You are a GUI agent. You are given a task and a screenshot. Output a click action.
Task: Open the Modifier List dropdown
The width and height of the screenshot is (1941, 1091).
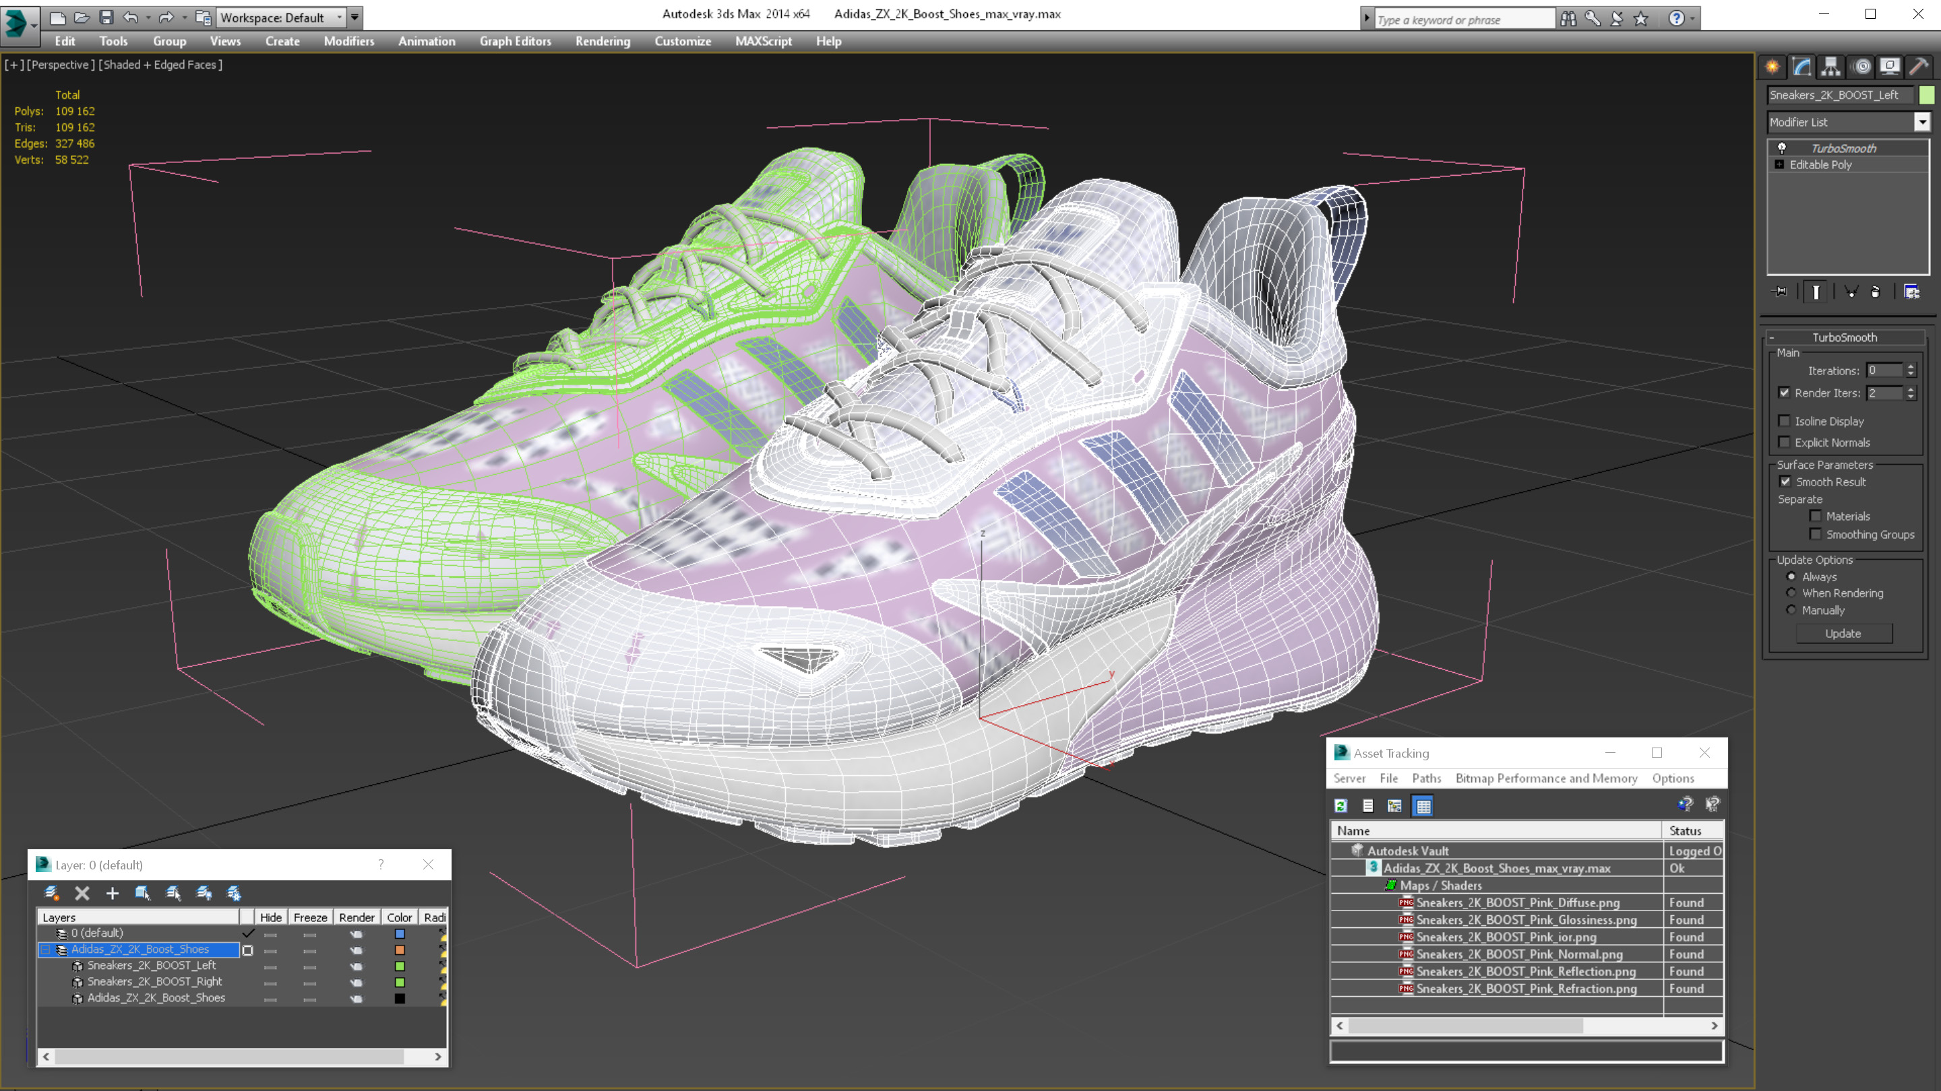pos(1921,122)
